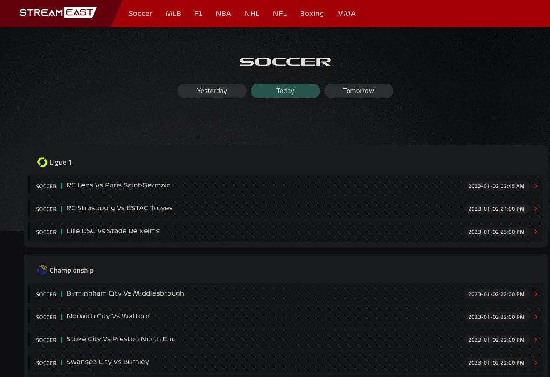
Task: Open the Boxing category
Action: coord(312,13)
